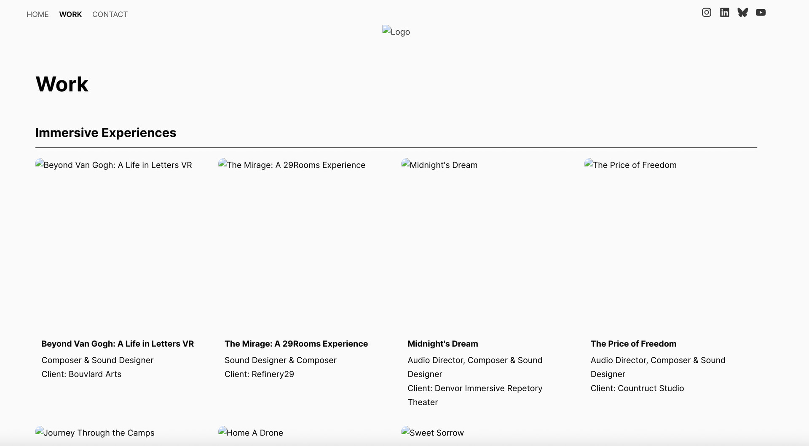Open Home A Drone project thumbnail
This screenshot has height=446, width=809.
coord(251,433)
